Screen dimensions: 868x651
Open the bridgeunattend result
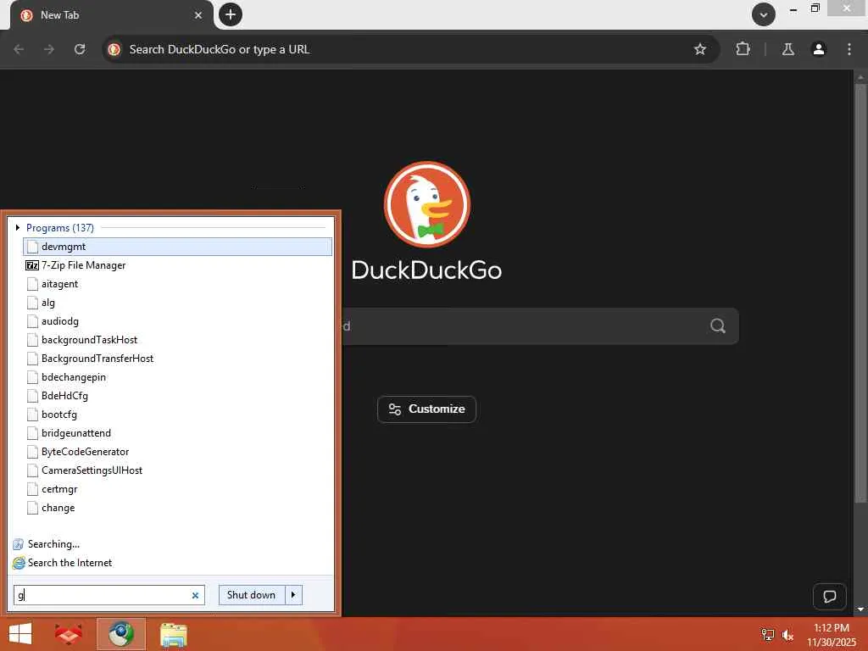(x=178, y=433)
